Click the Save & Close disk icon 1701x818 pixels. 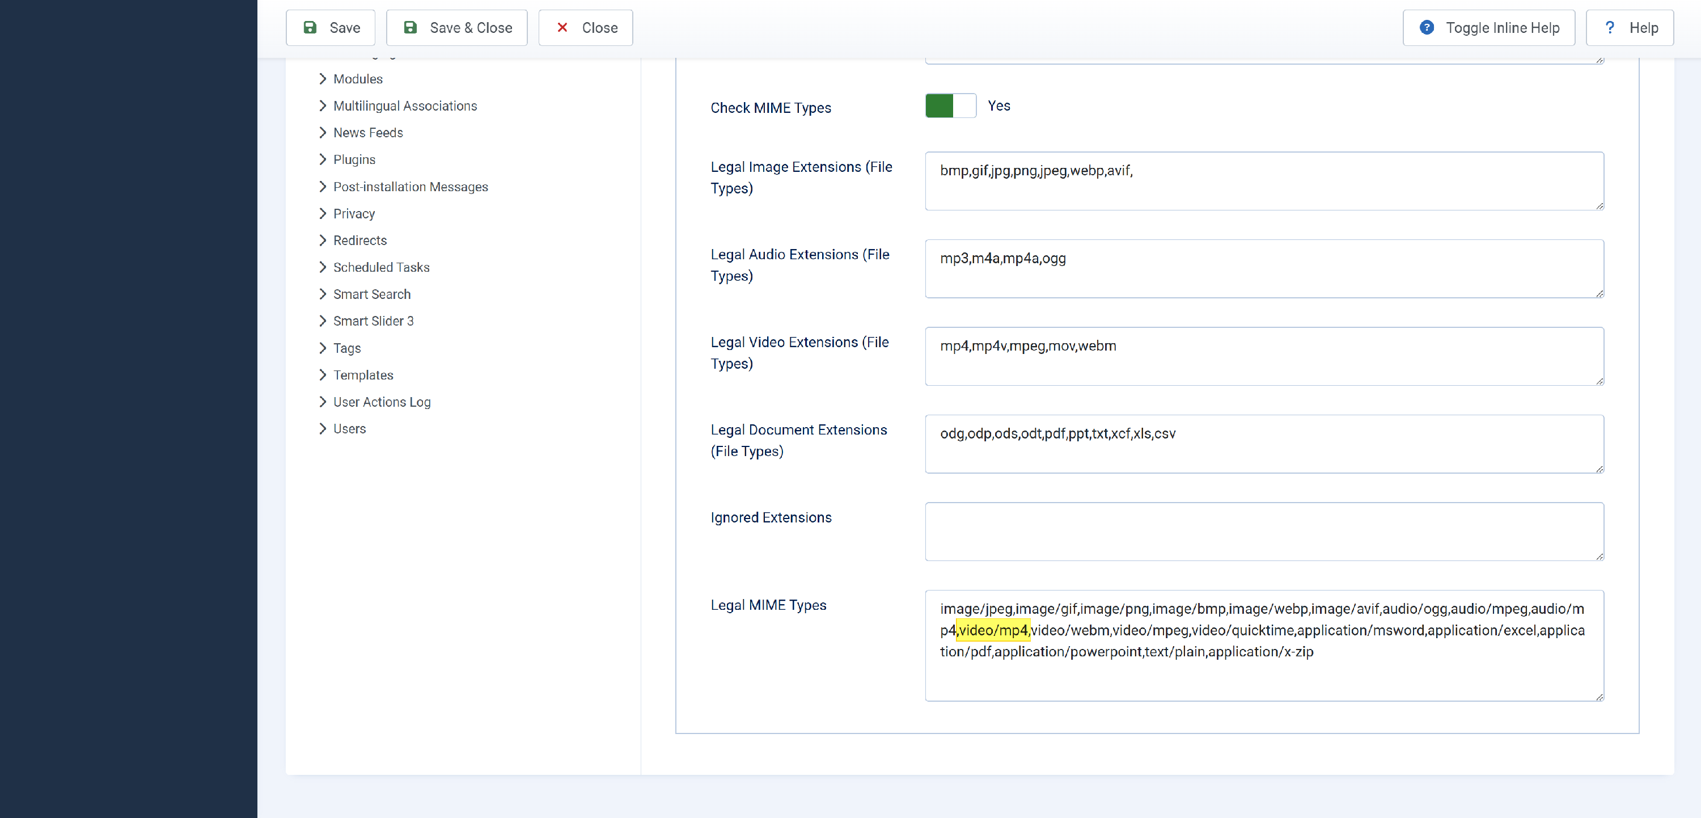coord(410,28)
